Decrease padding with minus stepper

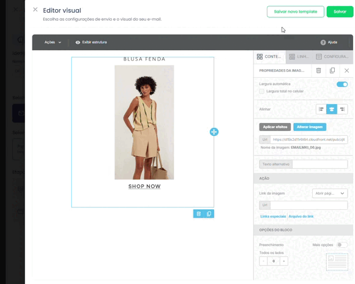click(x=263, y=261)
